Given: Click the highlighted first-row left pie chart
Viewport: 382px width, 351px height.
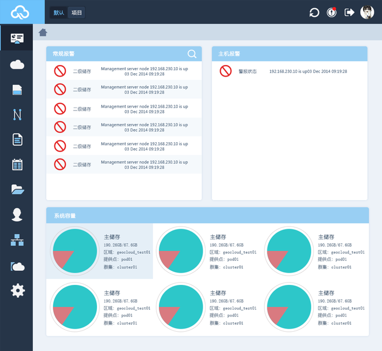Looking at the screenshot, I should (x=75, y=251).
